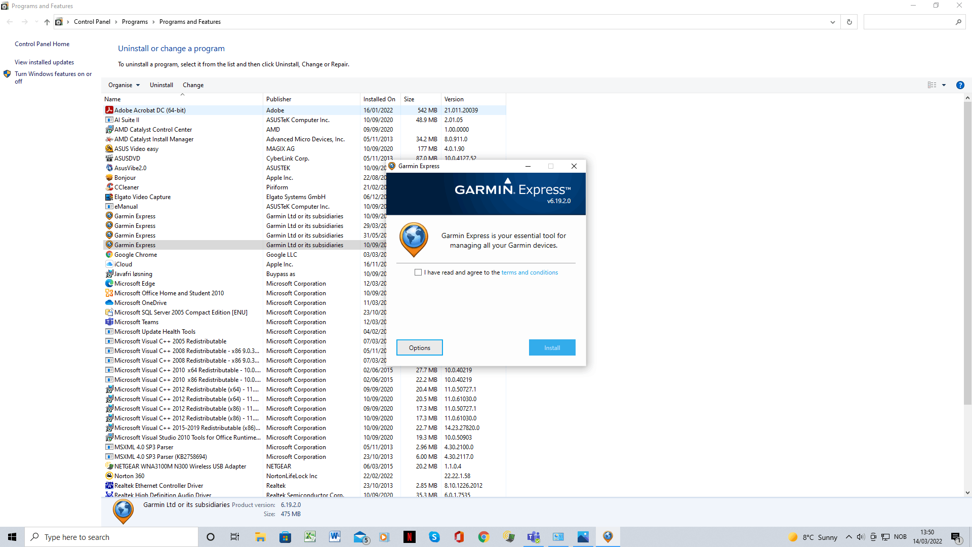Click the terms and conditions hyperlink
This screenshot has width=972, height=547.
(x=530, y=272)
